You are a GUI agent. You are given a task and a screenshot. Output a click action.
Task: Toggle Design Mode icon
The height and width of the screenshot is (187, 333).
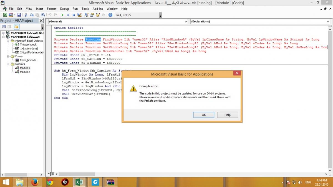79,15
